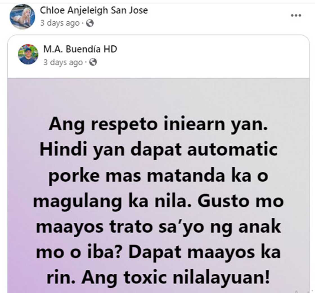Click the word 'toxic' in the post

(x=145, y=278)
